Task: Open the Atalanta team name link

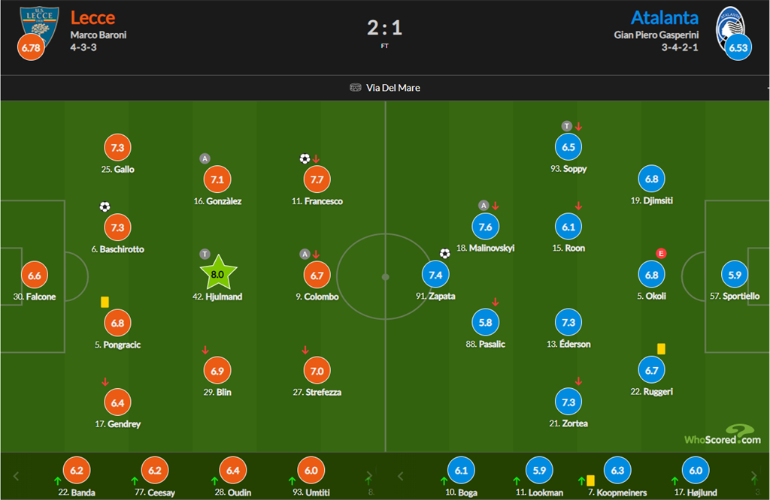Action: click(664, 17)
